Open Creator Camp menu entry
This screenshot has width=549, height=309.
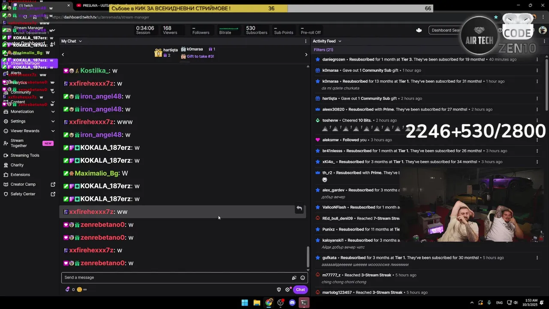pos(28,185)
